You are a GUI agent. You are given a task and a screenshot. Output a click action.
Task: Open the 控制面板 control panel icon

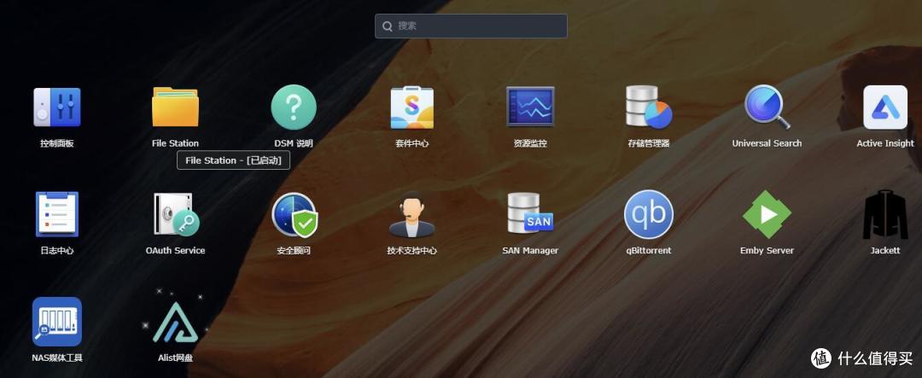tap(57, 107)
